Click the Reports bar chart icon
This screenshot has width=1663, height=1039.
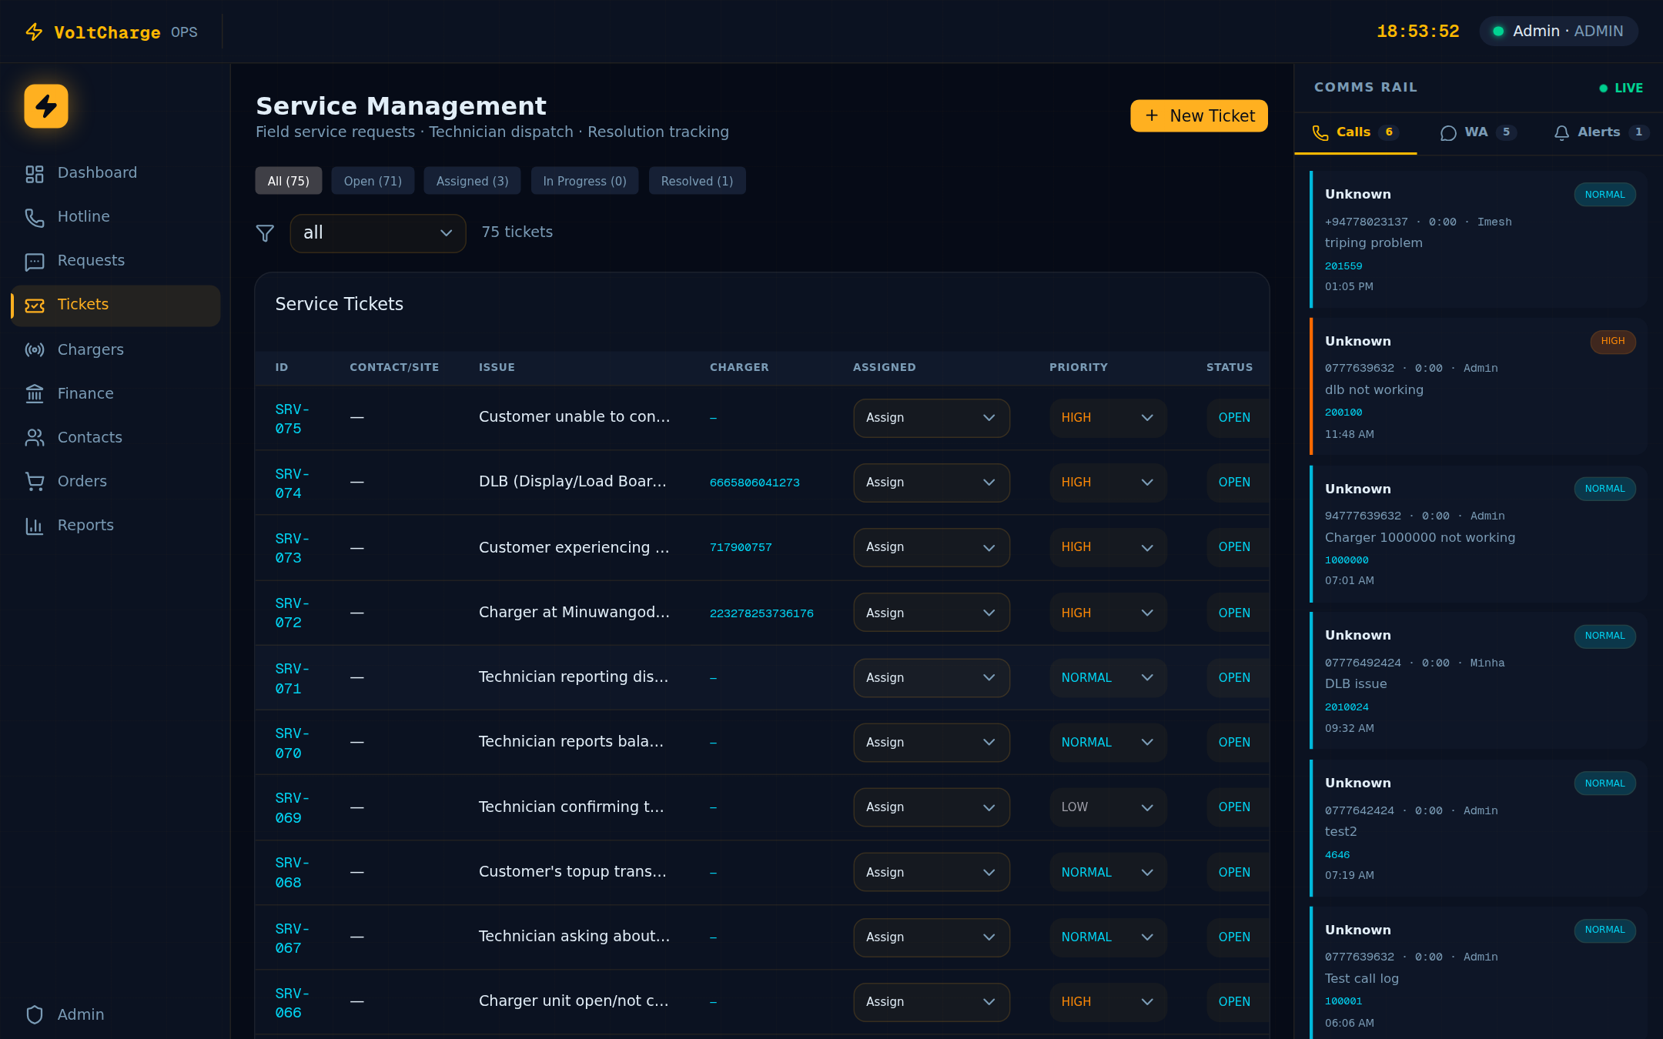[x=34, y=526]
